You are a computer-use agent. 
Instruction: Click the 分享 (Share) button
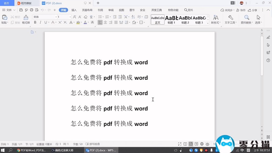coord(252,10)
